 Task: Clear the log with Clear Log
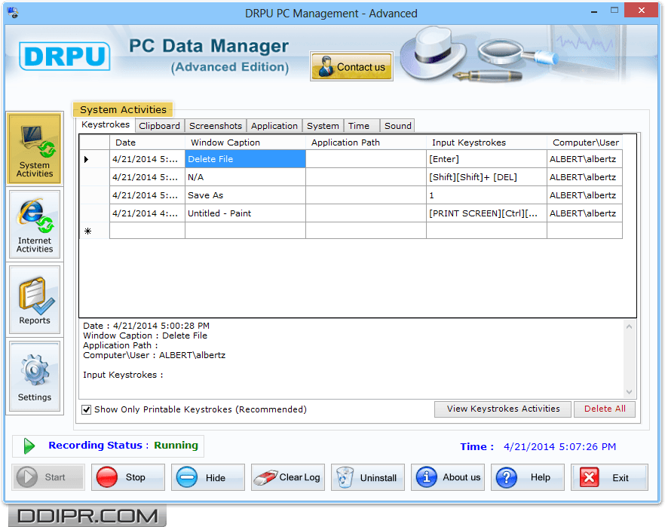(288, 477)
